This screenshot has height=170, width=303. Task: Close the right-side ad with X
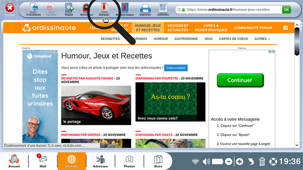[x=274, y=51]
